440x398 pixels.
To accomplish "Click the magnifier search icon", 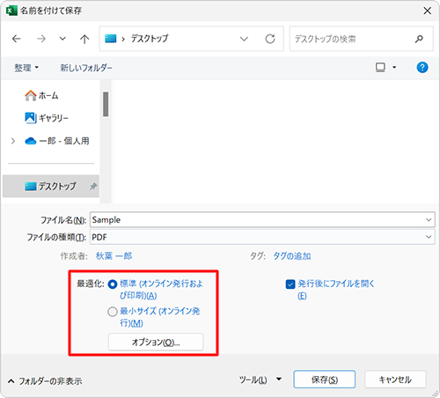I will (420, 39).
